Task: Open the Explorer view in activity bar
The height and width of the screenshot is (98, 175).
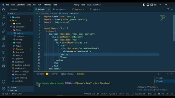Action: [4, 10]
